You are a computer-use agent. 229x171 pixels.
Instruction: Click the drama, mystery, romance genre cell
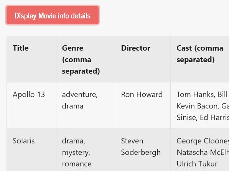click(x=86, y=150)
